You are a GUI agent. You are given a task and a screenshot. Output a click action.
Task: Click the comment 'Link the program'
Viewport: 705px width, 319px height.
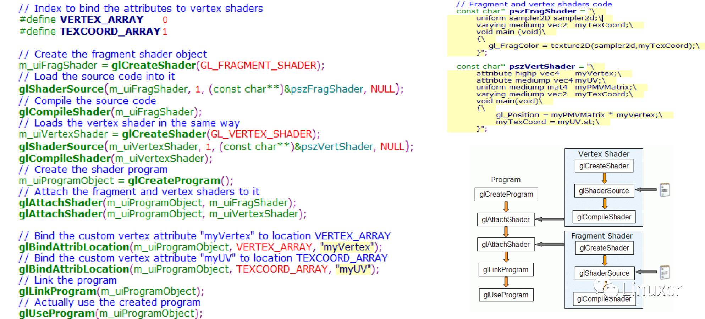pos(68,280)
